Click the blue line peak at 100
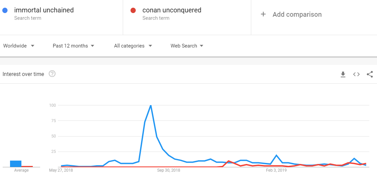377x180 pixels. click(151, 105)
